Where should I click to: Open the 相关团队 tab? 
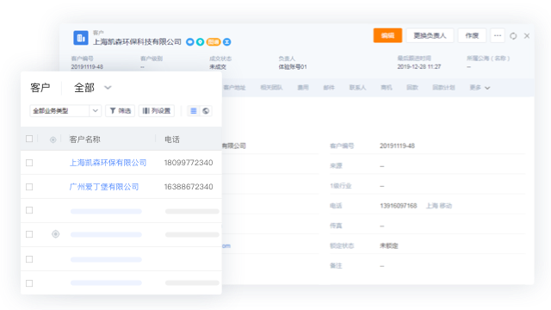coord(271,88)
